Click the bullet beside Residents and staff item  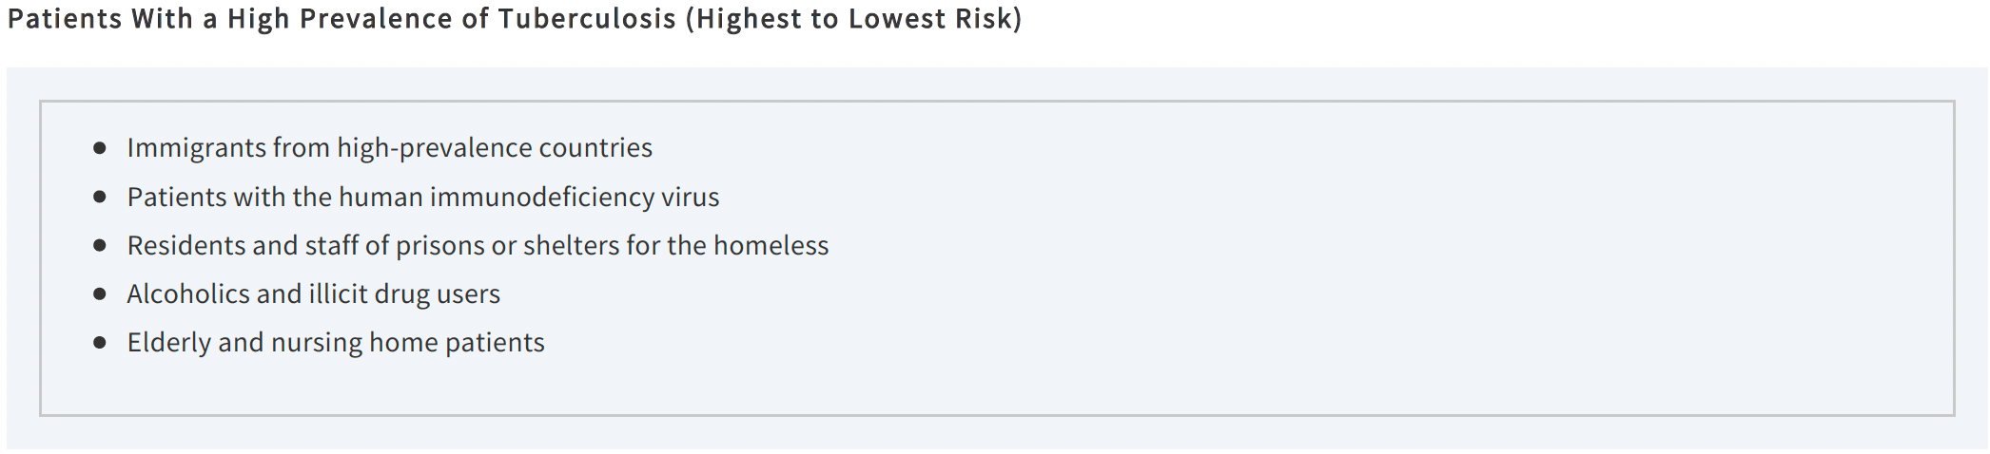(100, 245)
